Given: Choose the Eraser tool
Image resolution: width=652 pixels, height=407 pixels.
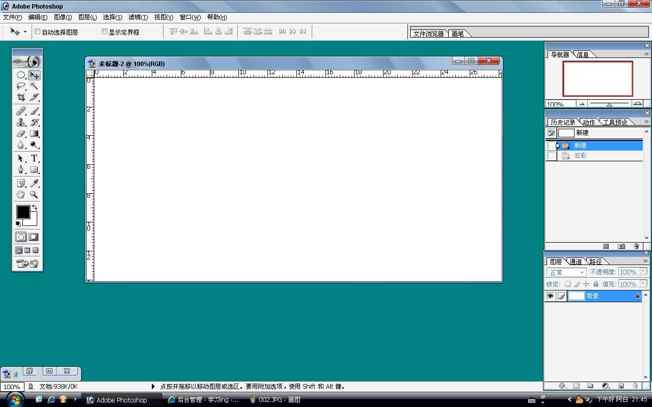Looking at the screenshot, I should [x=21, y=134].
